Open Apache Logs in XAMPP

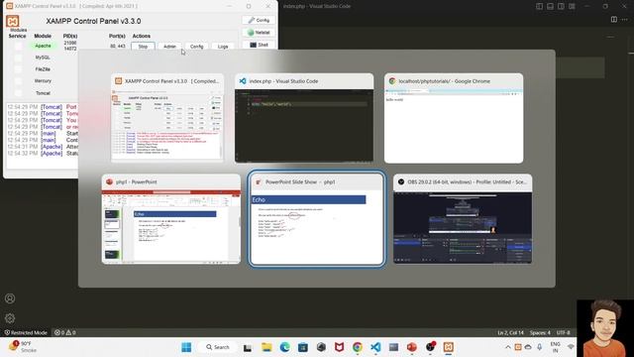223,47
